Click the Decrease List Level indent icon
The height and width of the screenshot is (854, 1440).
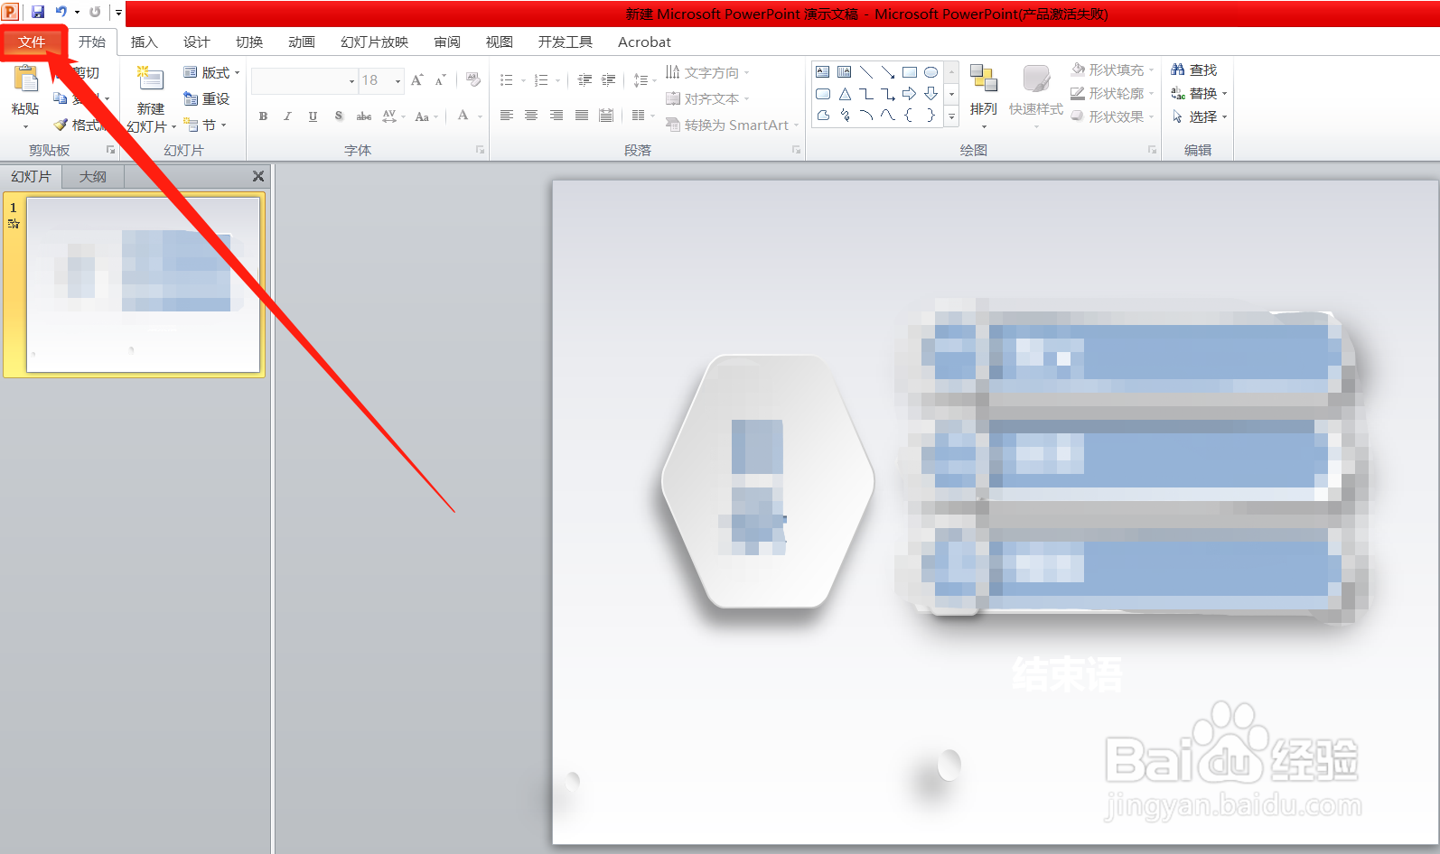584,80
